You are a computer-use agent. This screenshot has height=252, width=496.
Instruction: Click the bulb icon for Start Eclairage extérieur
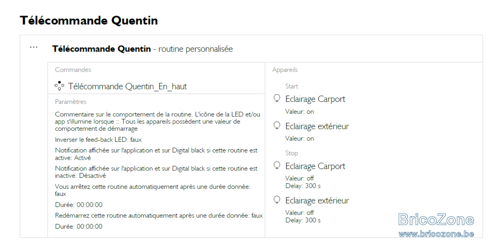277,126
